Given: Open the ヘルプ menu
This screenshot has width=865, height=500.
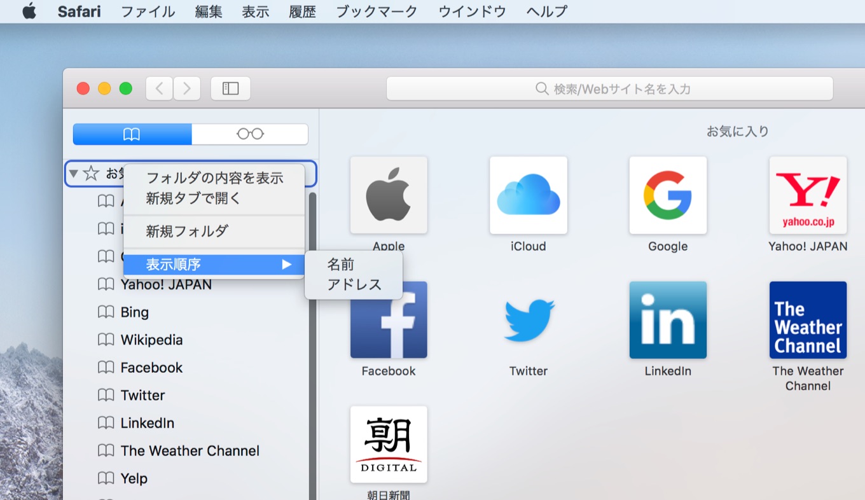Looking at the screenshot, I should 546,11.
